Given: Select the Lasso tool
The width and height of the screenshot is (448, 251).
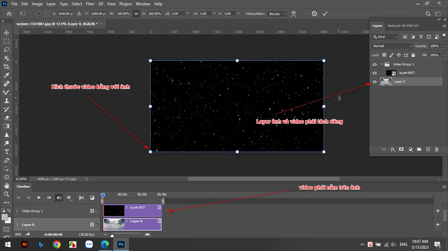Looking at the screenshot, I should [7, 50].
